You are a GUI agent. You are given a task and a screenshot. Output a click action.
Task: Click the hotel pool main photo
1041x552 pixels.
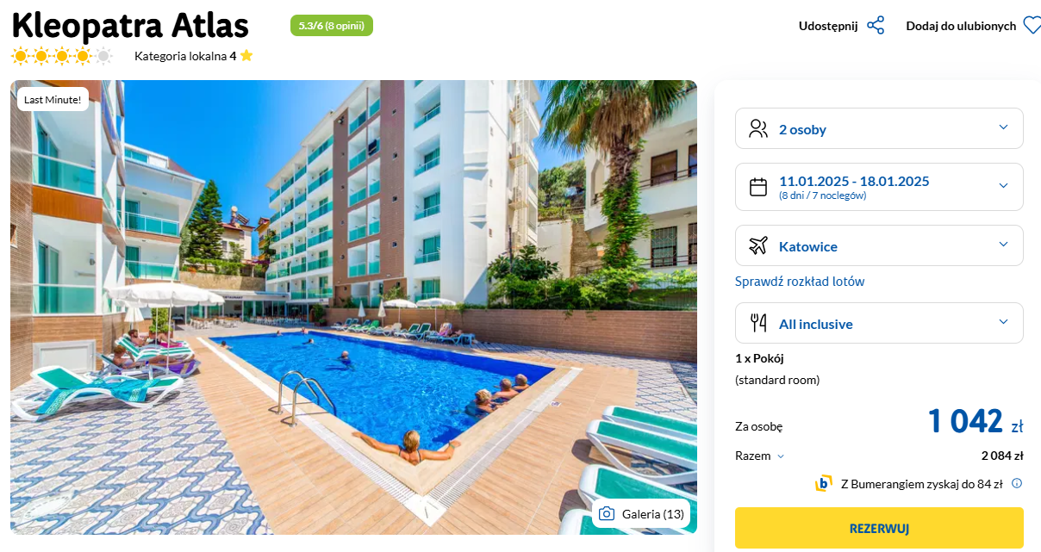[x=353, y=307]
